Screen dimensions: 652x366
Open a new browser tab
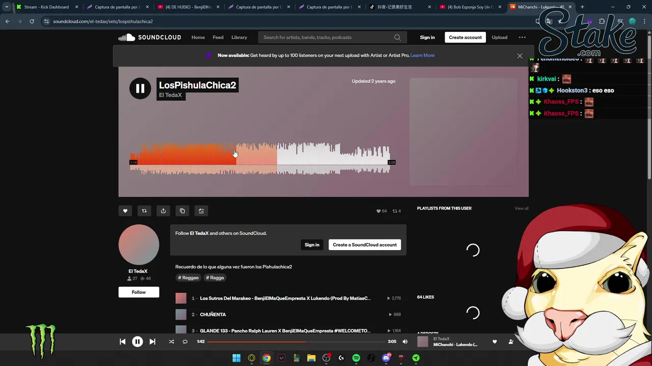point(582,7)
